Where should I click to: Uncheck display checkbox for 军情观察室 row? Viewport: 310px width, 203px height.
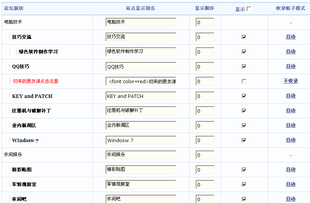[244, 184]
